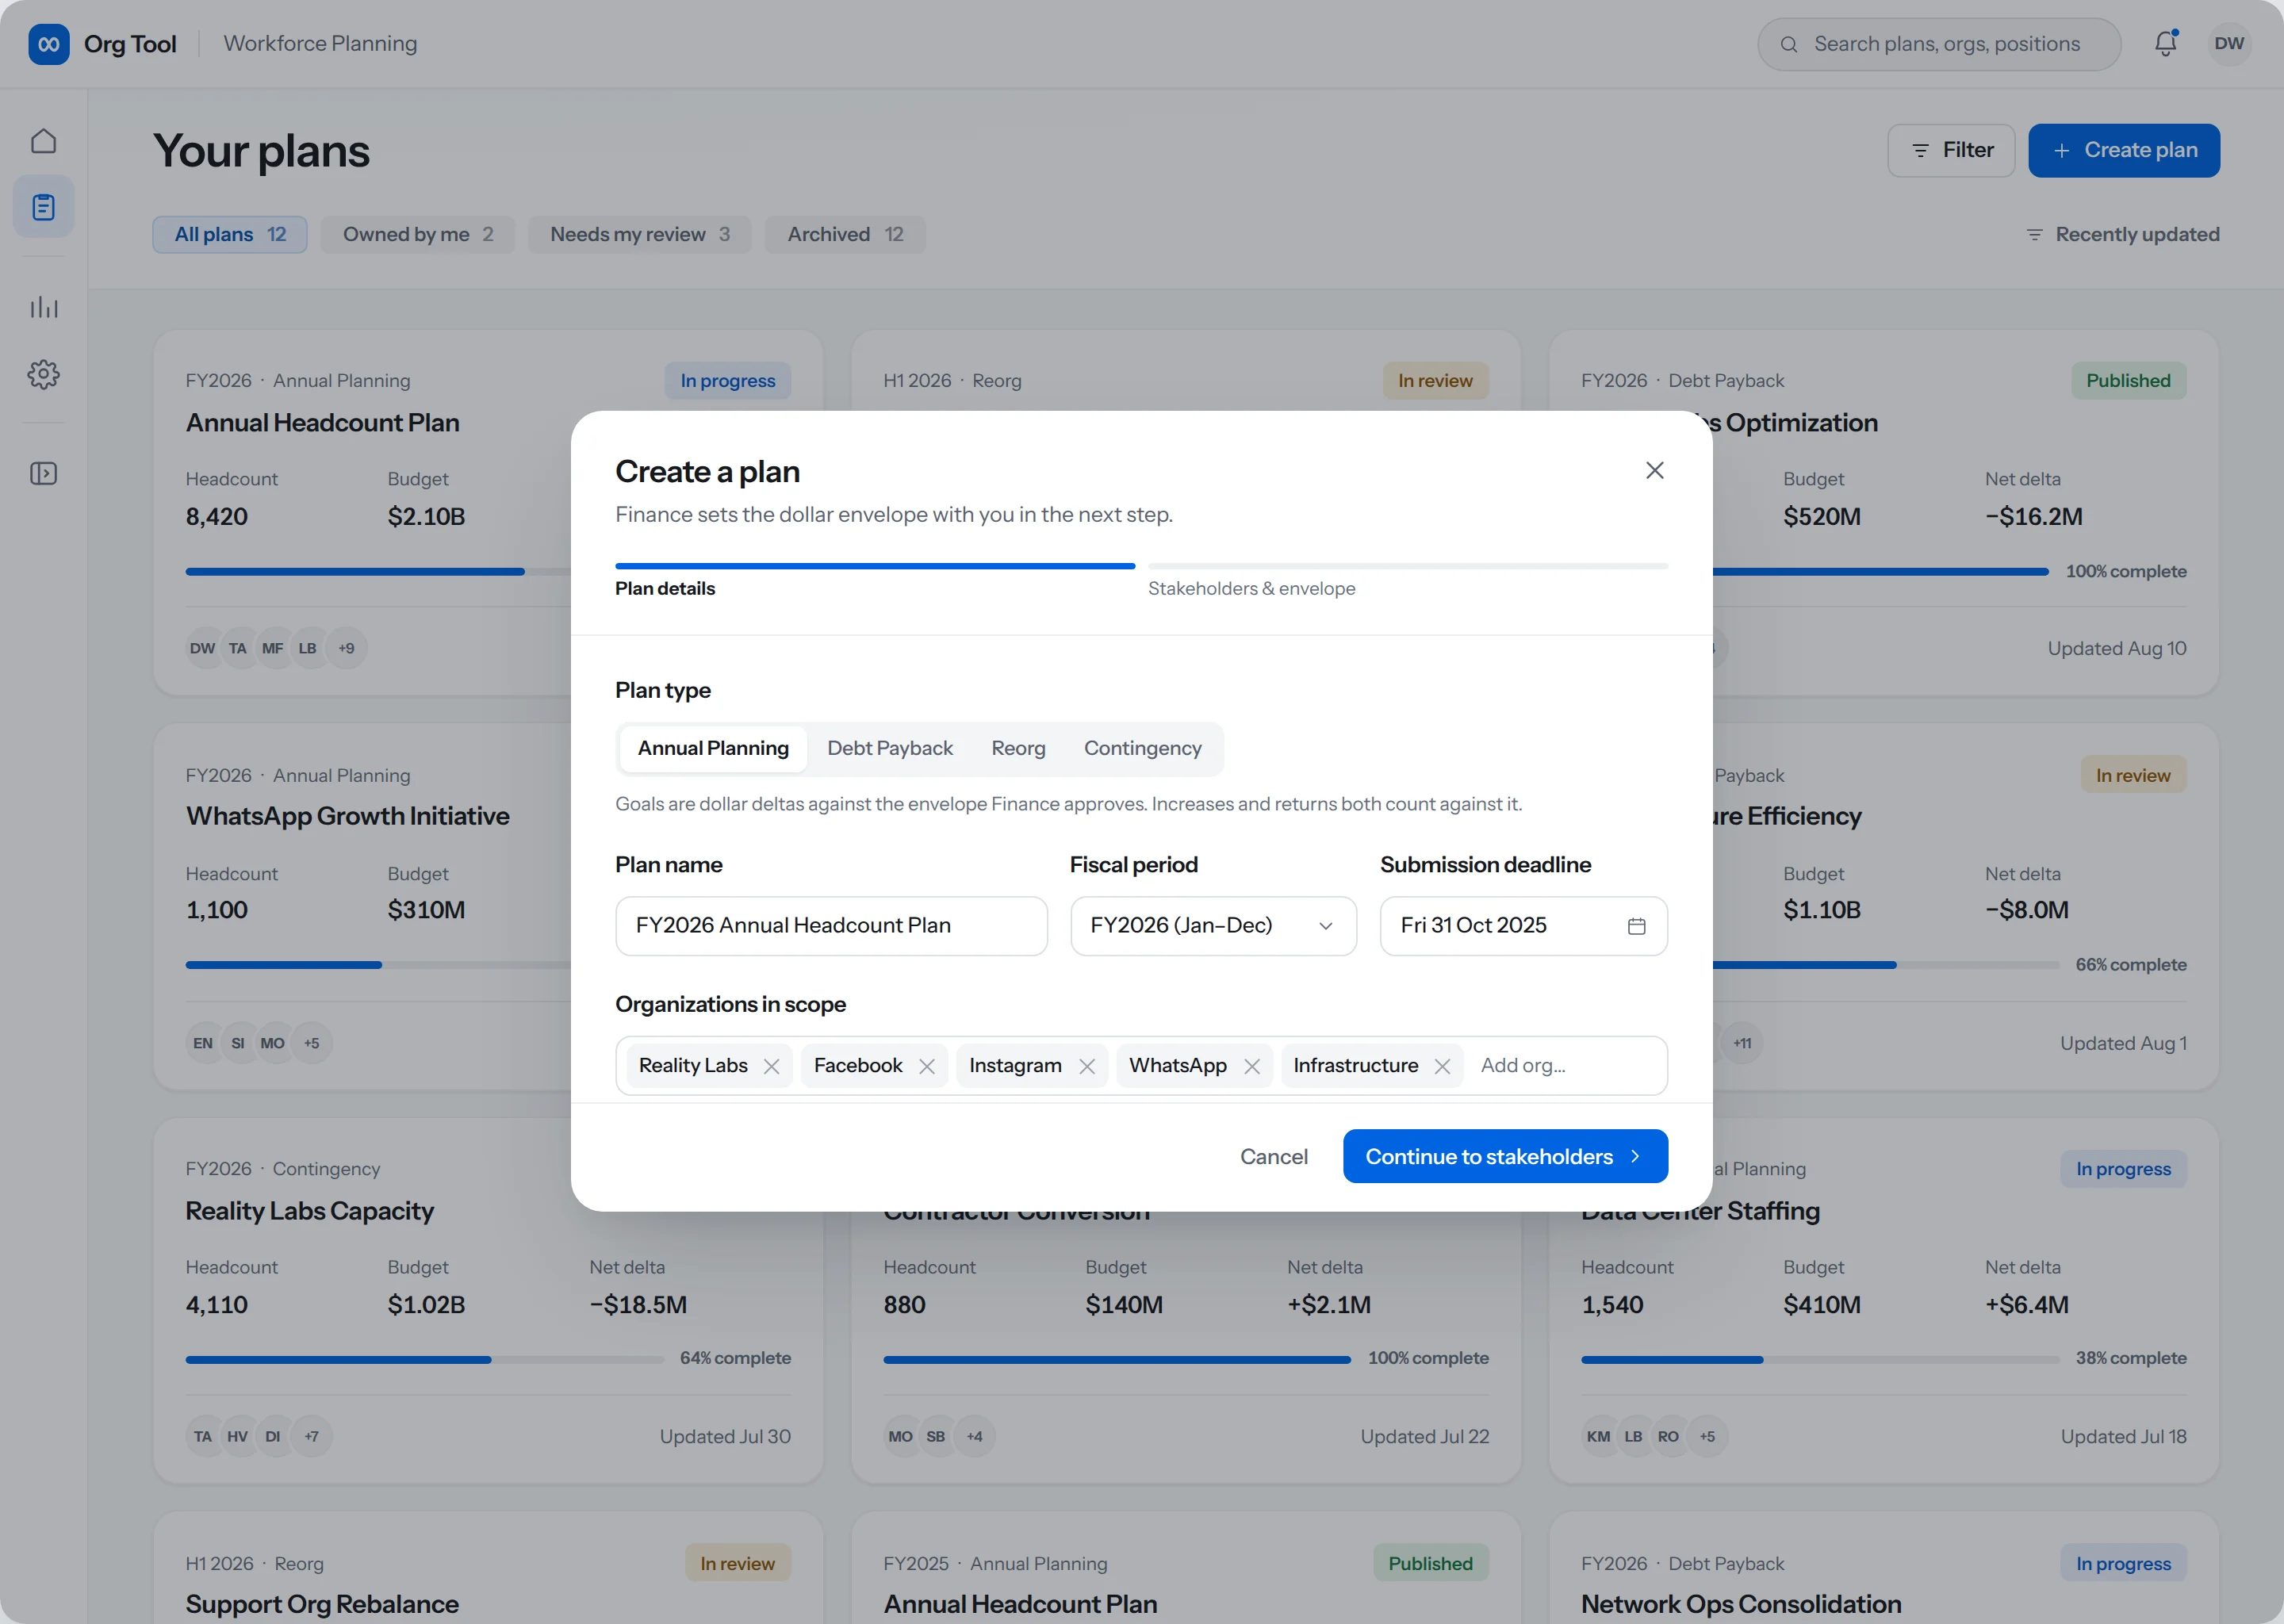
Task: Click the search magnifier icon
Action: [1789, 44]
